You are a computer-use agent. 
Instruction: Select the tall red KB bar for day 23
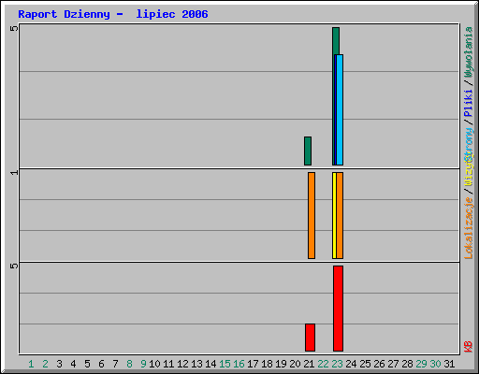point(338,309)
